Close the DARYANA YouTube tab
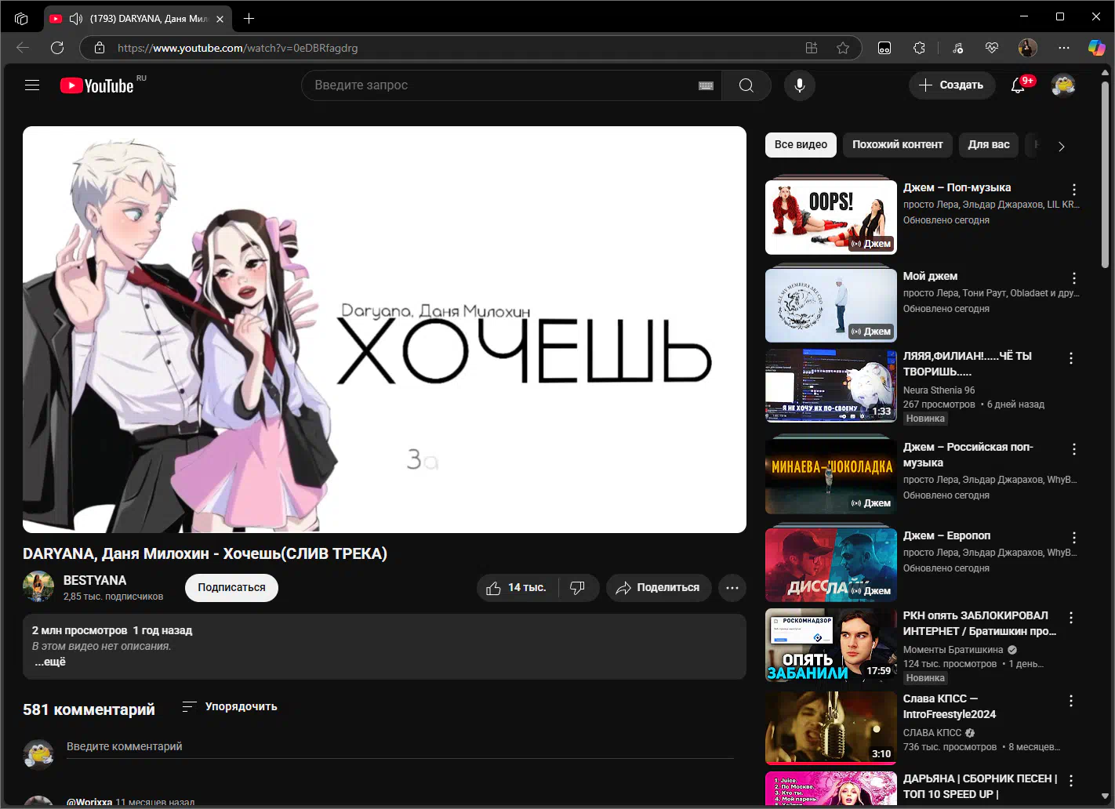Image resolution: width=1115 pixels, height=809 pixels. 220,18
